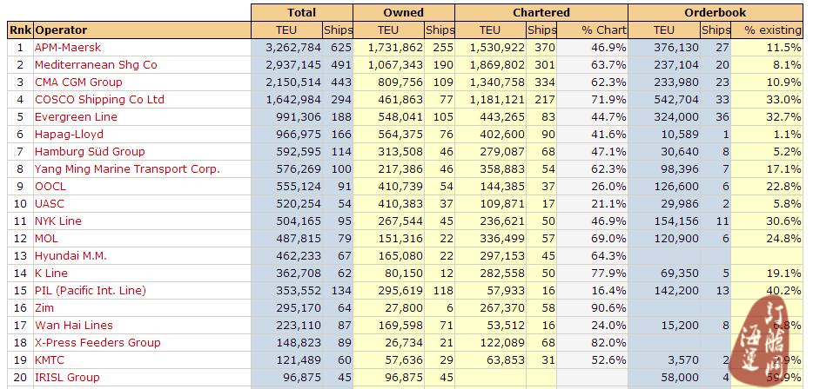
Task: Click the CMA CGM Group link
Action: (78, 82)
